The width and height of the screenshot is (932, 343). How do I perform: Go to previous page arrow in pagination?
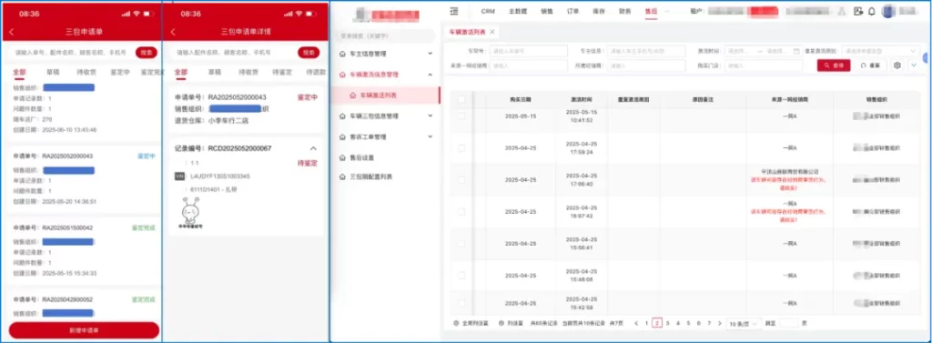(636, 323)
